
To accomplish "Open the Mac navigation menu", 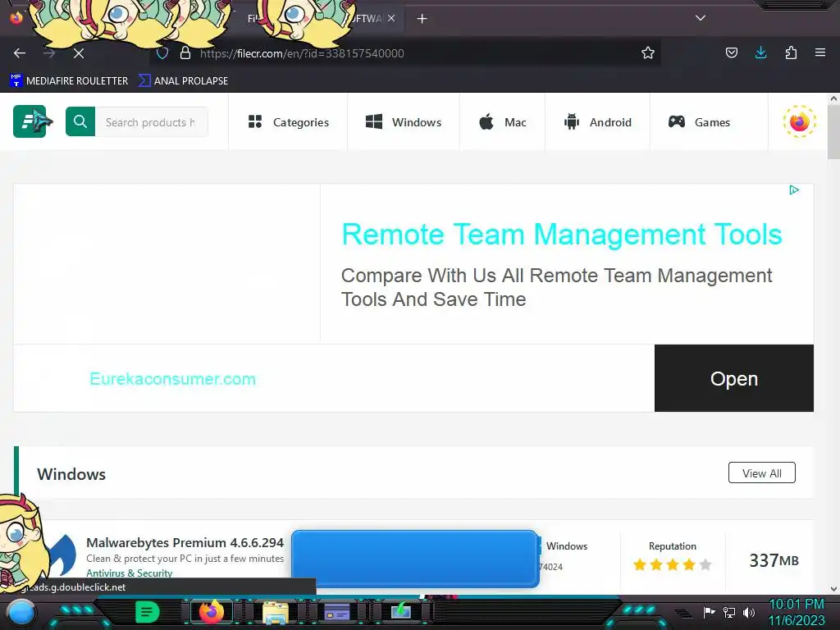I will pyautogui.click(x=503, y=122).
